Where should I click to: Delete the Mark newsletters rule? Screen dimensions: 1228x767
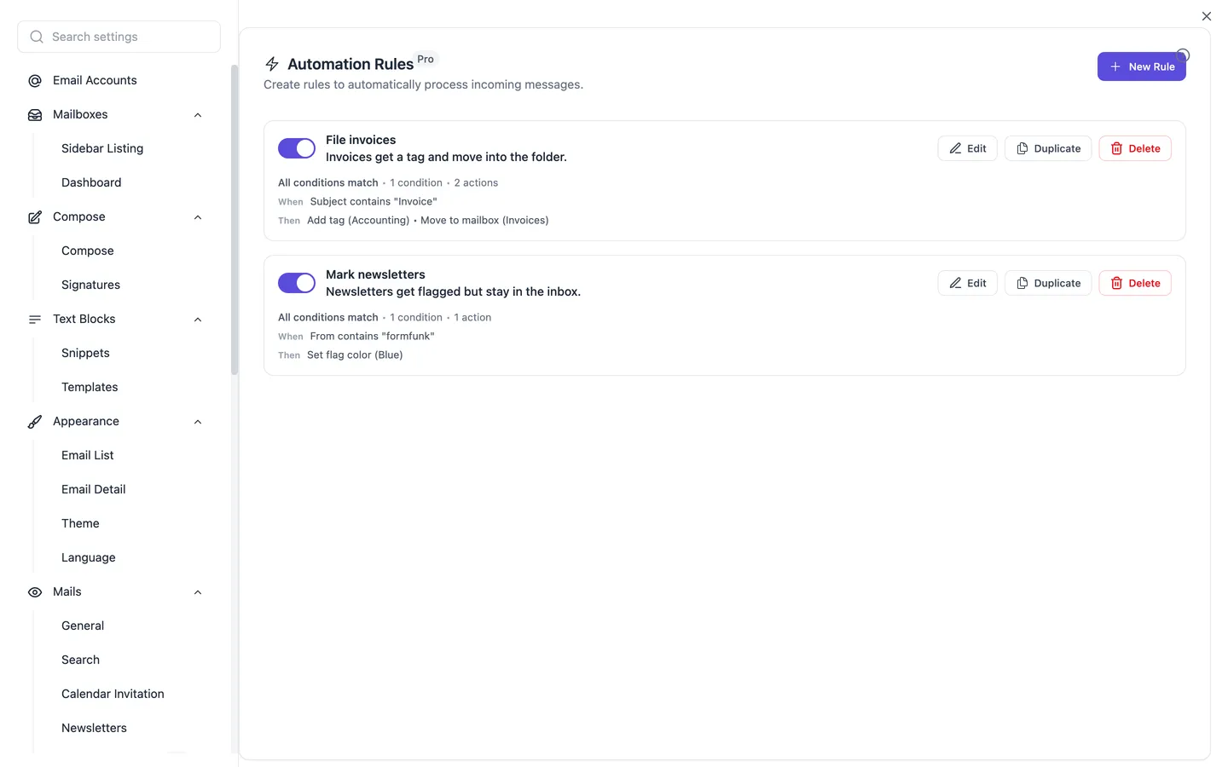click(1135, 283)
